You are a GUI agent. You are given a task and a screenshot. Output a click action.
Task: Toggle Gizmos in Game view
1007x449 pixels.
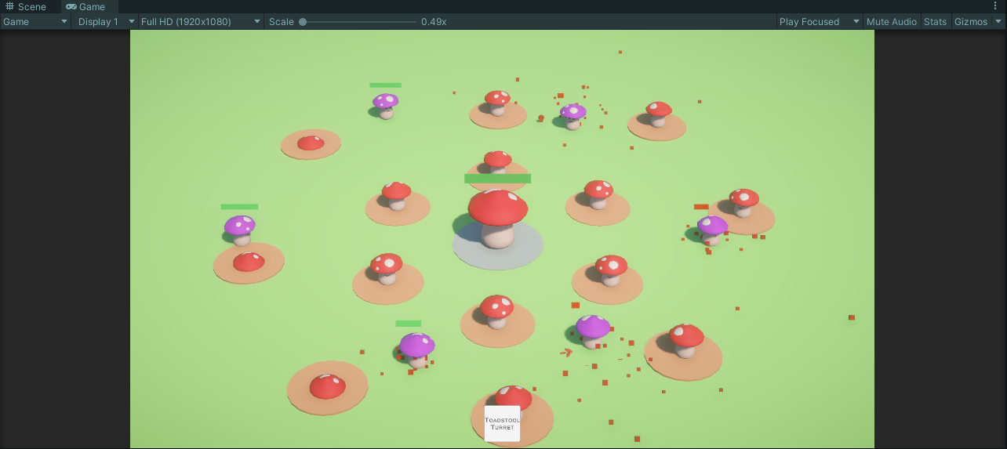[971, 22]
